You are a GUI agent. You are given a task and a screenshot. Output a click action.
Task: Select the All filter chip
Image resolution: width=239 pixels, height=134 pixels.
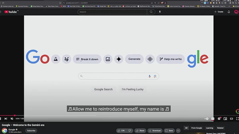(x=186, y=128)
